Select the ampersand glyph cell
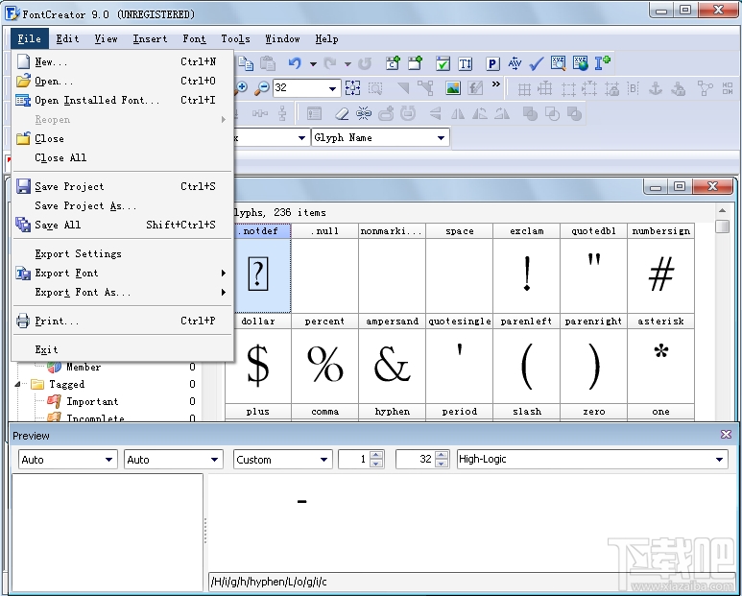Image resolution: width=742 pixels, height=596 pixels. click(393, 359)
